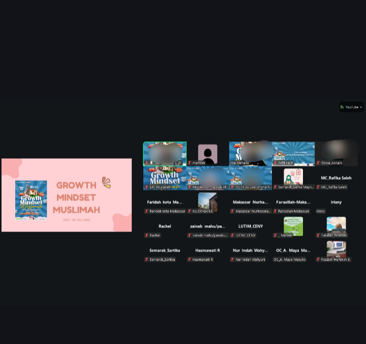This screenshot has height=344, width=366.
Task: Select the hijab cartoon avatar tile
Action: [293, 178]
